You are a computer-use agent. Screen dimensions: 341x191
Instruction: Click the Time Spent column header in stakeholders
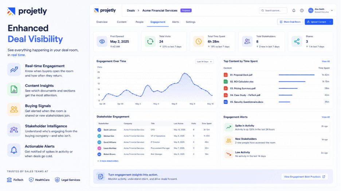[206, 123]
